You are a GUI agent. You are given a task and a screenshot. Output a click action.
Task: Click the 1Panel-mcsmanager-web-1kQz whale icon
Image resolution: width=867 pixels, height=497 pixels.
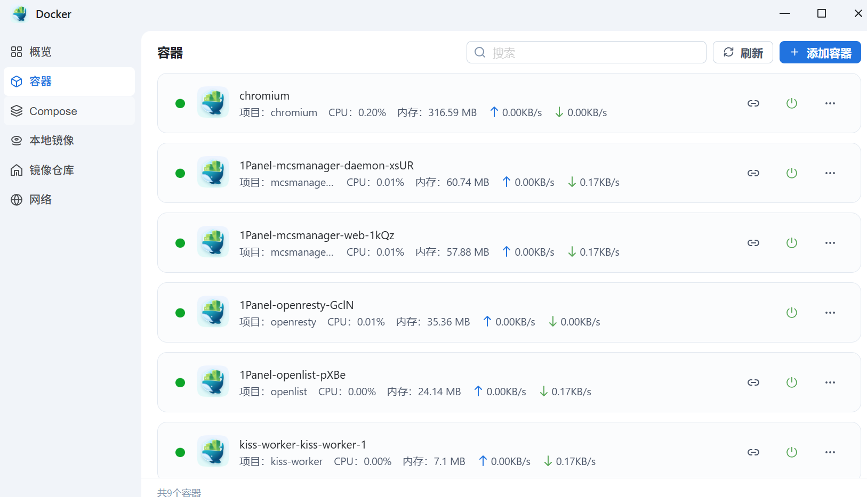point(213,242)
